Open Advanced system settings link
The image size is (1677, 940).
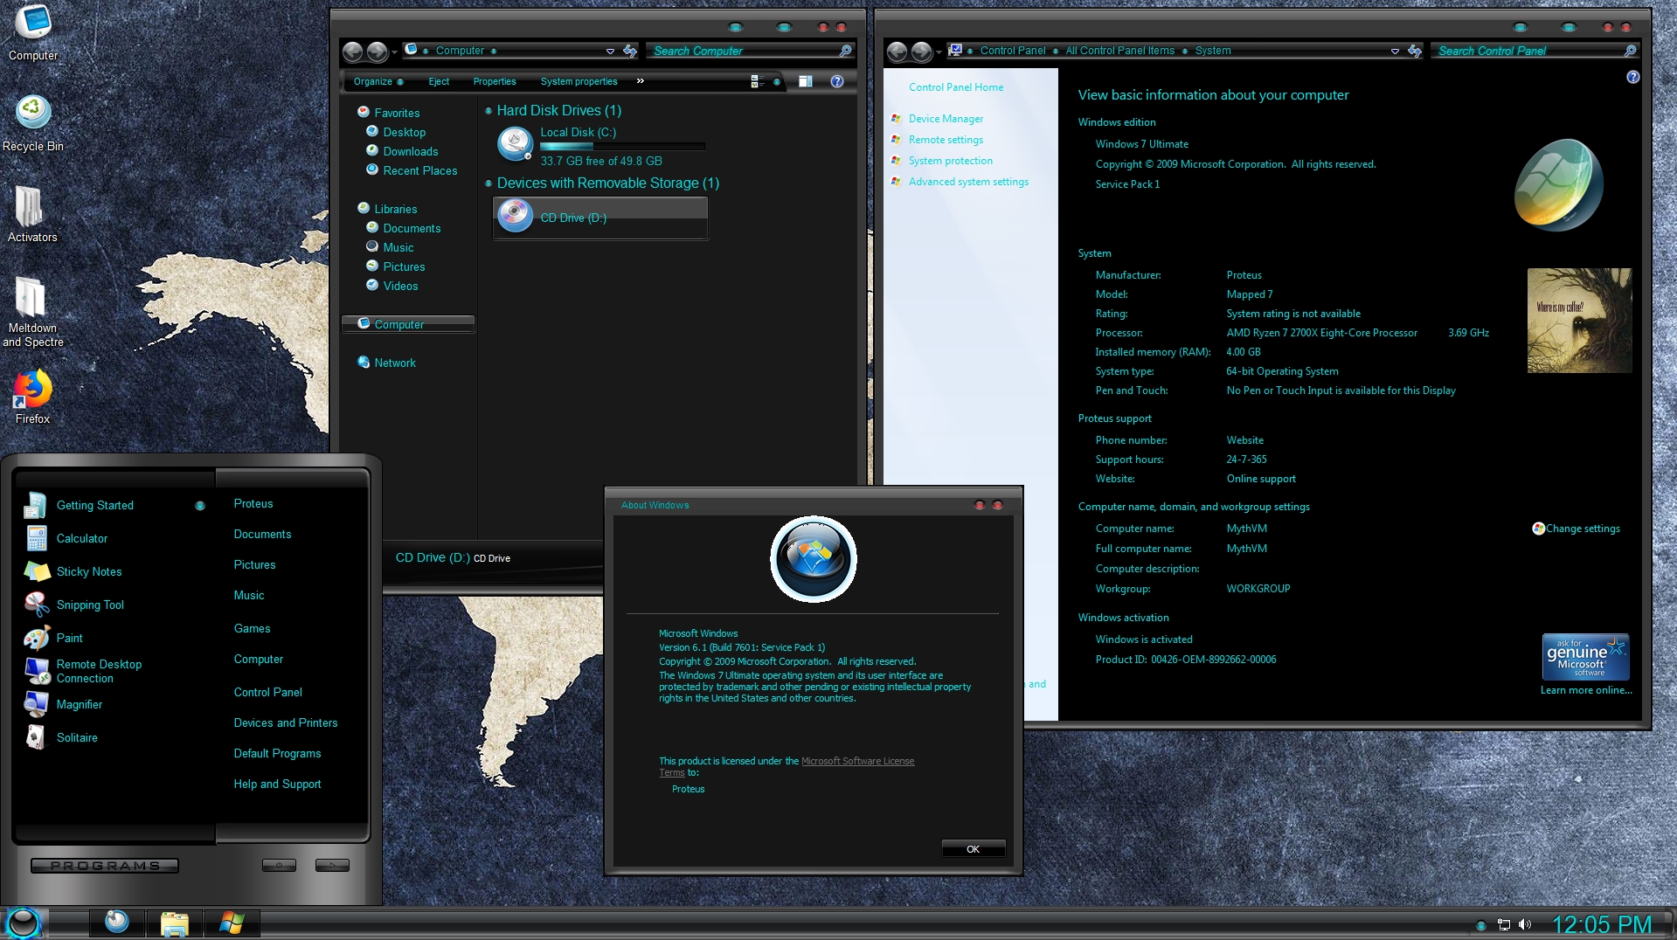[x=968, y=182]
